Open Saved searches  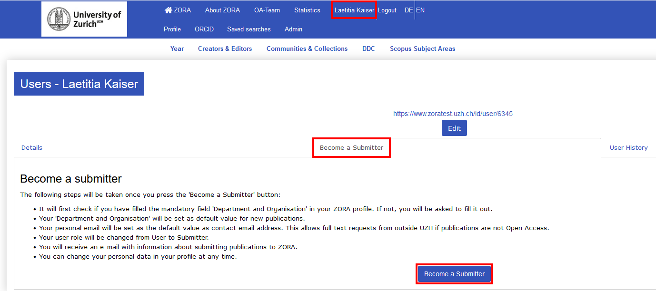[x=249, y=29]
